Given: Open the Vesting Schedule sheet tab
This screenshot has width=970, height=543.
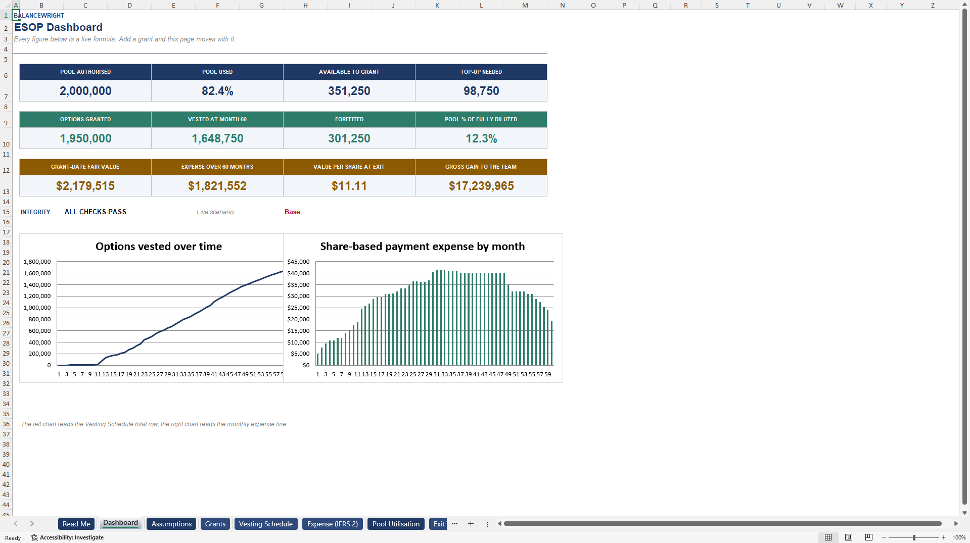Looking at the screenshot, I should point(266,524).
